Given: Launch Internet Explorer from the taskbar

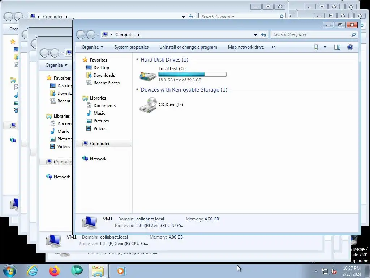Looking at the screenshot, I should (32, 271).
